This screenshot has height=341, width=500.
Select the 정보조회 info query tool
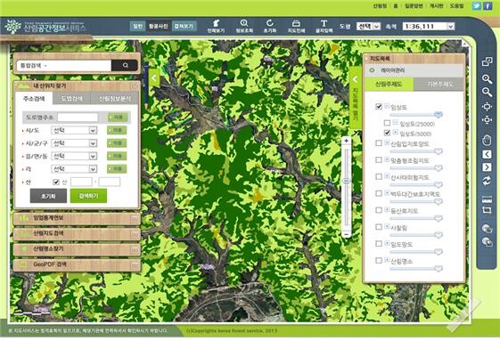tap(244, 26)
